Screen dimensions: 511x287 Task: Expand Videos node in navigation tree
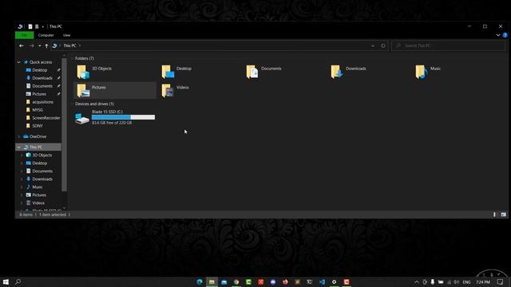click(x=22, y=203)
